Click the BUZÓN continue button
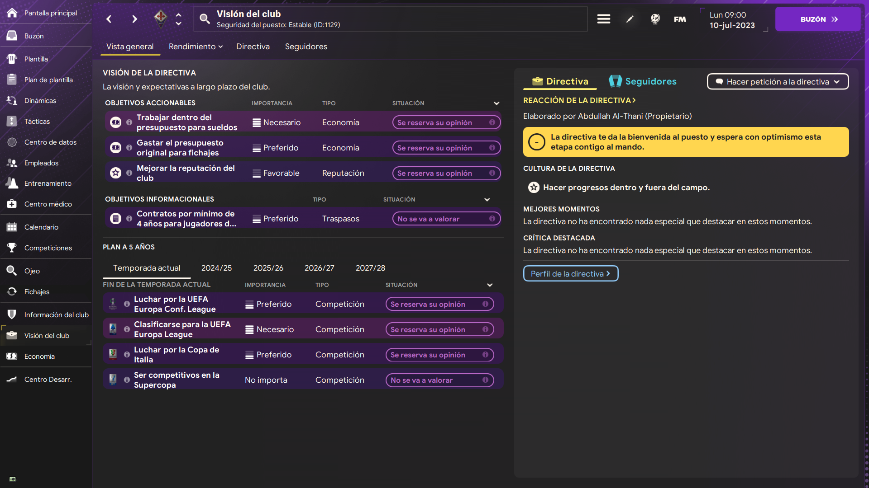Screen dimensions: 869x488 tap(818, 19)
